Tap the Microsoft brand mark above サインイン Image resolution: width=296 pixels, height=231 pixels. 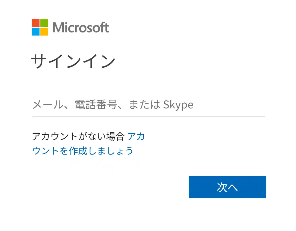click(x=40, y=28)
